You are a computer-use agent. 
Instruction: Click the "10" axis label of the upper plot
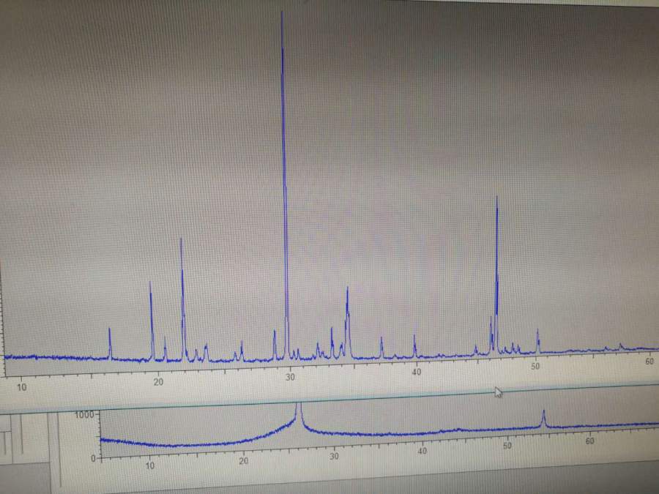[x=22, y=387]
